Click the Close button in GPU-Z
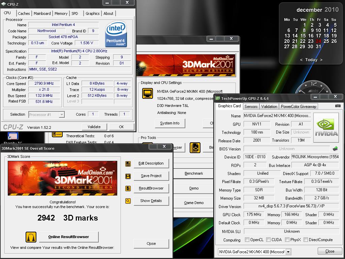 (x=330, y=251)
